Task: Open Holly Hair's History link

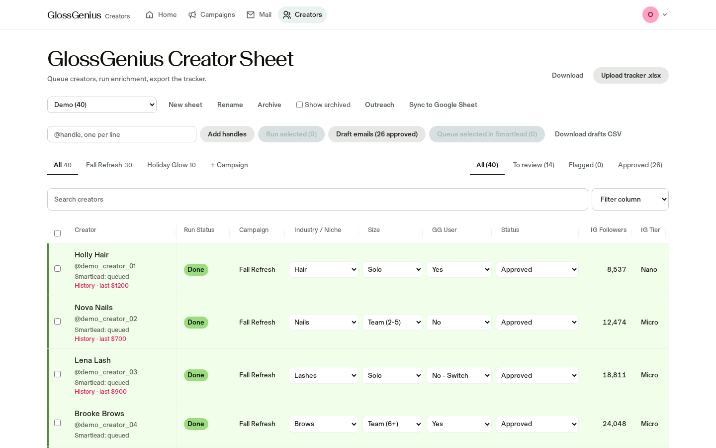Action: (x=101, y=286)
